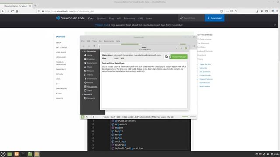
Task: Open Firefox library icon
Action: pos(262,11)
